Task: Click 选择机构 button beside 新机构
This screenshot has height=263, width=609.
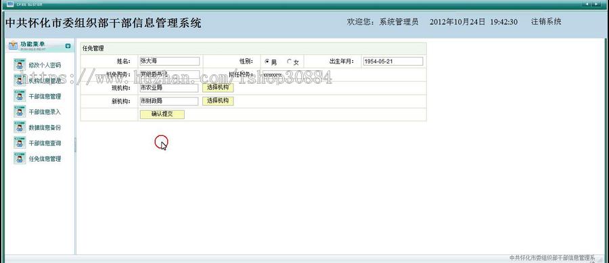Action: click(x=218, y=101)
